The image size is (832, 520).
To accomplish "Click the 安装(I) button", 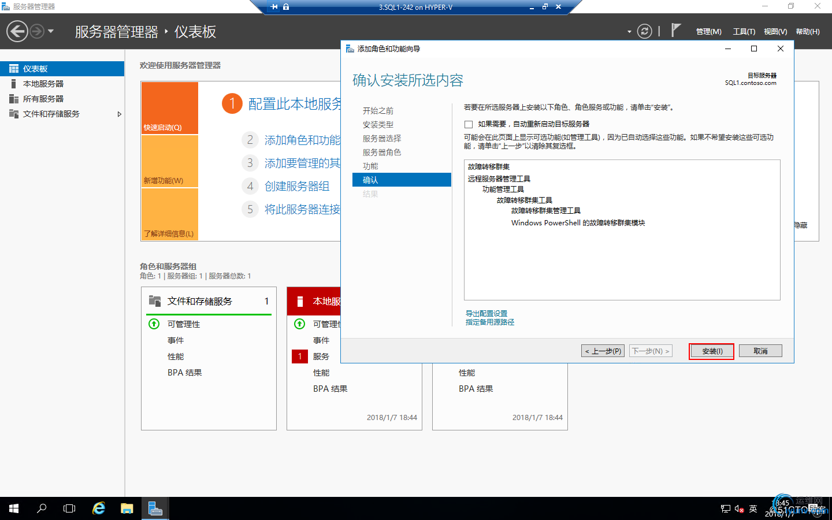I will [712, 351].
